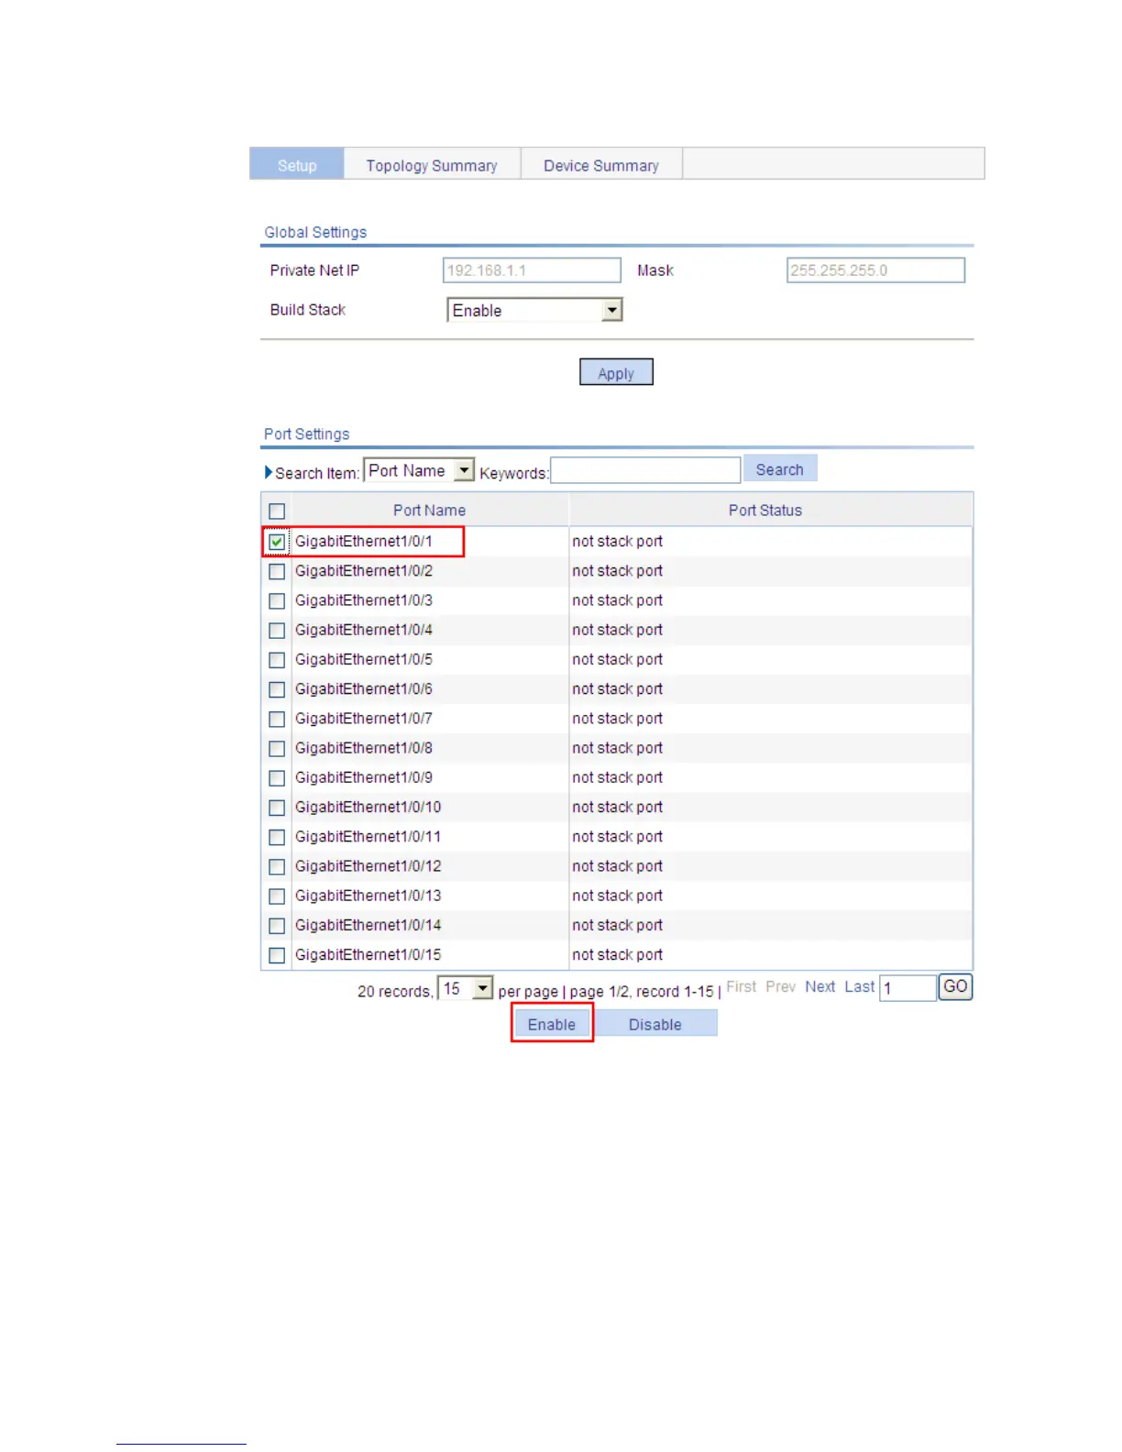Check the GigabitEthernet1/0/15 checkbox
This screenshot has height=1452, width=1122.
[277, 955]
